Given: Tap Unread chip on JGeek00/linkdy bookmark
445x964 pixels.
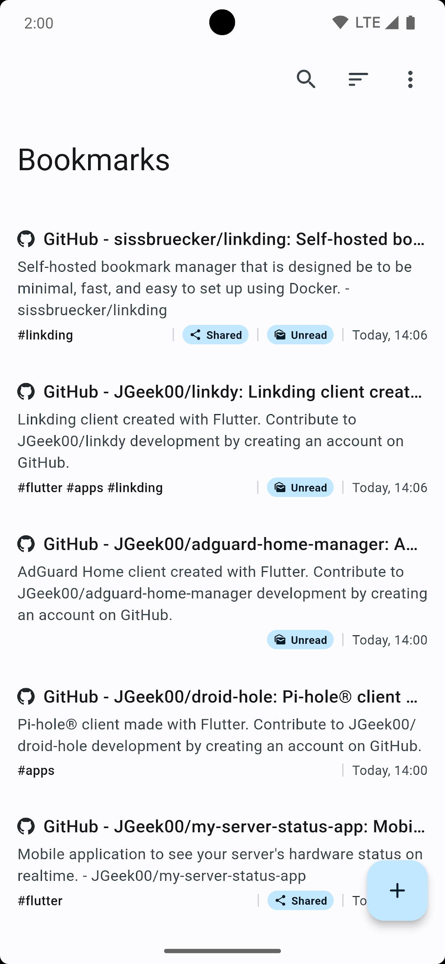Looking at the screenshot, I should click(300, 487).
